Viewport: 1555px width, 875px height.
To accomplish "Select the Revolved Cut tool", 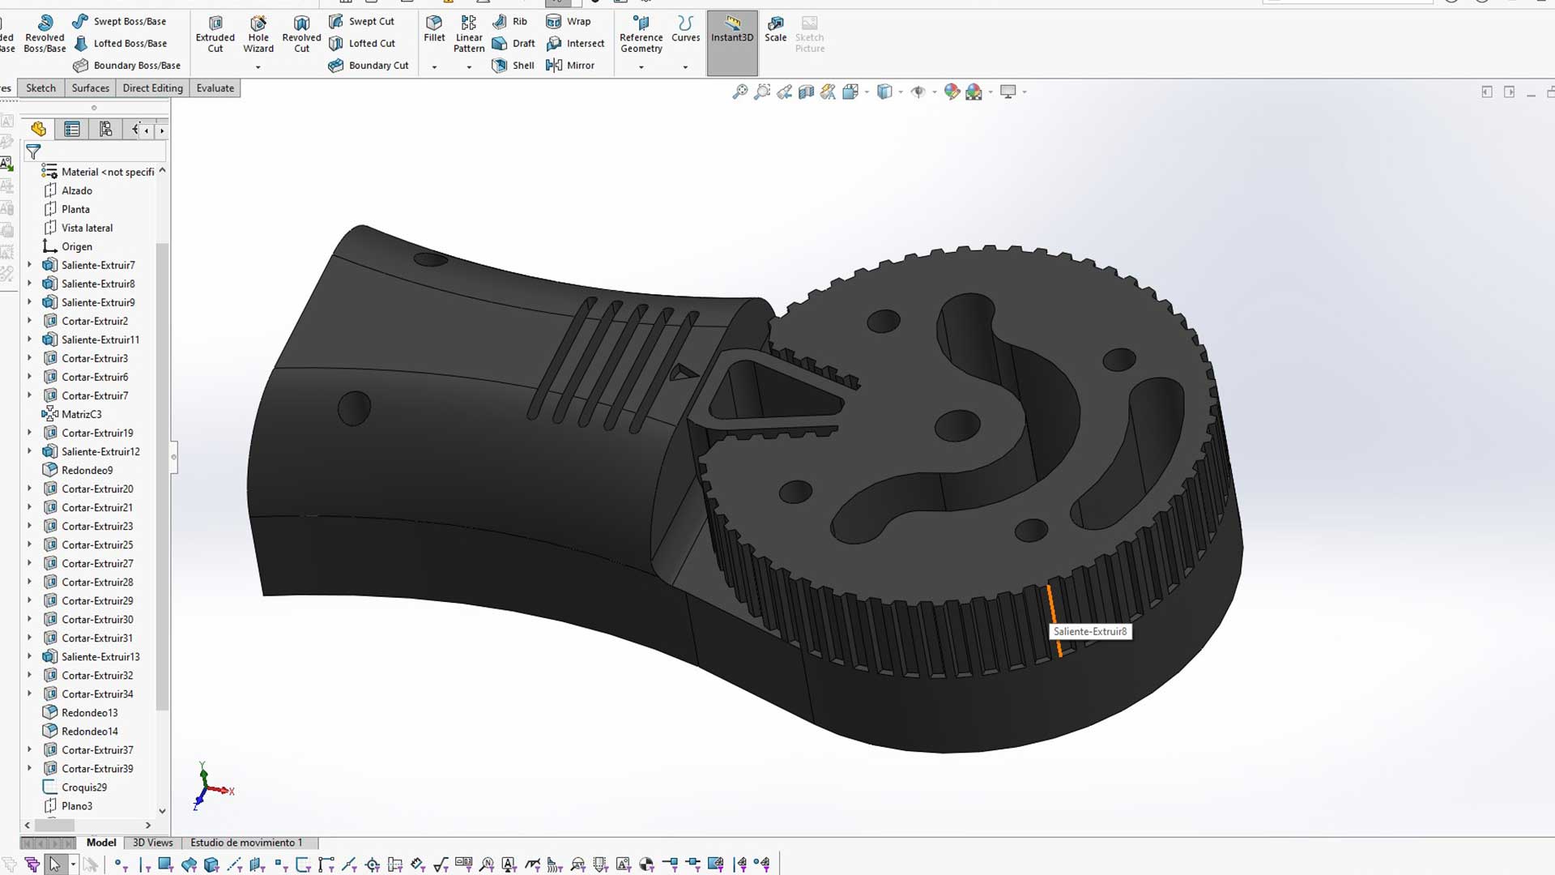I will (x=301, y=34).
